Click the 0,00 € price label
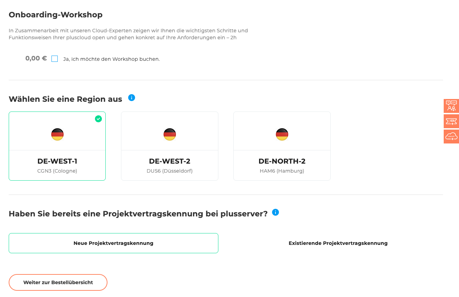The image size is (459, 297). [x=36, y=58]
